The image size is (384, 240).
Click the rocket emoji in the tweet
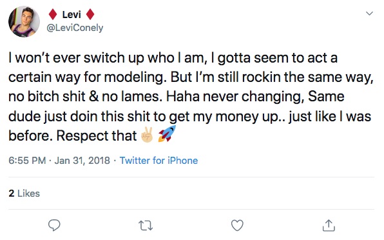(x=167, y=134)
